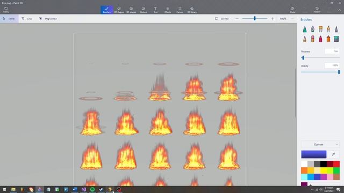
Task: Open Visual Studio from the taskbar
Action: point(84,189)
